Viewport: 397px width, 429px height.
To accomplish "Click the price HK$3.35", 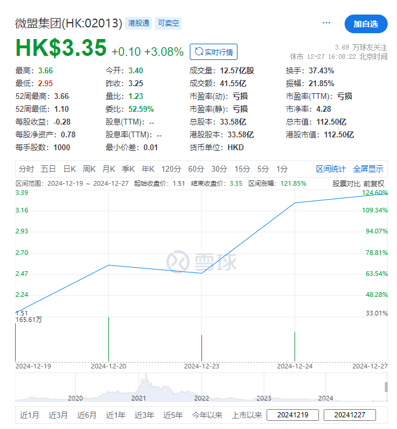I will (61, 48).
